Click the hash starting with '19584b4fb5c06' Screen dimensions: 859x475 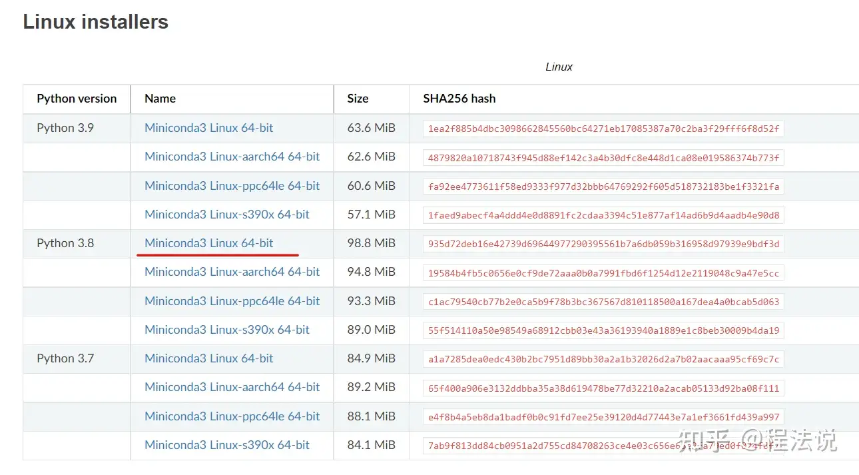point(603,273)
